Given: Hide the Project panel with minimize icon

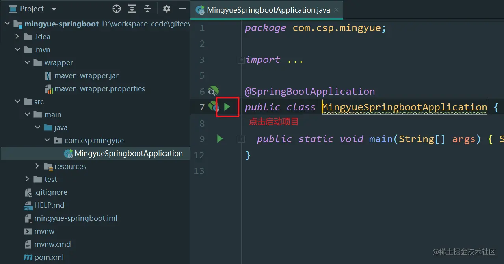Looking at the screenshot, I should click(x=182, y=9).
